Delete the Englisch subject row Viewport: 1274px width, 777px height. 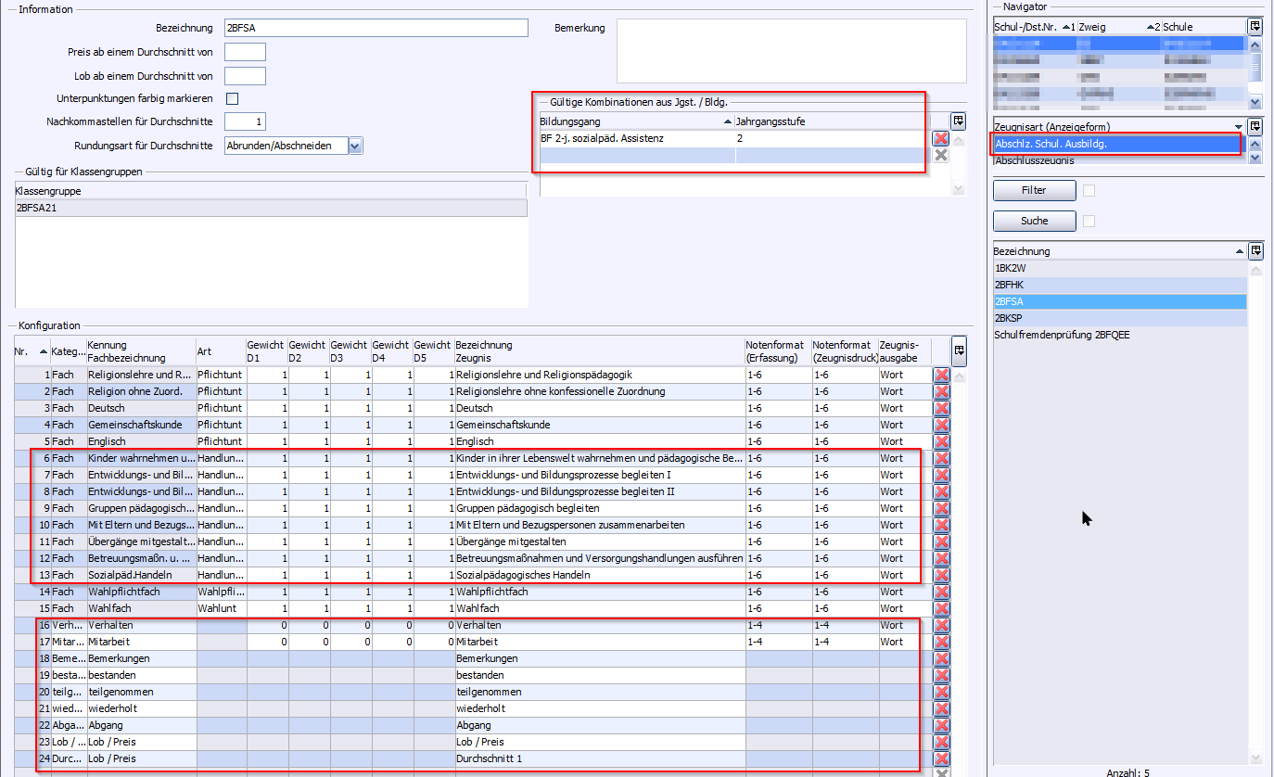point(942,441)
